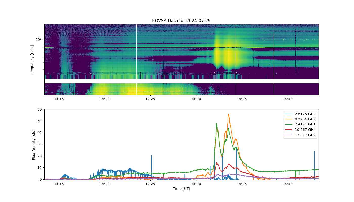Viewport: 354px width, 202px height.
Task: Click 14:35 tick label under spectrogram
Action: point(242,99)
